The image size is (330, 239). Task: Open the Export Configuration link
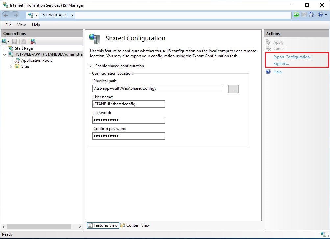click(293, 57)
